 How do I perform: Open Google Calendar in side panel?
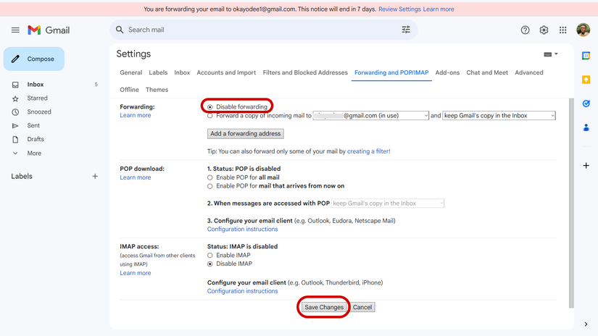tap(586, 56)
